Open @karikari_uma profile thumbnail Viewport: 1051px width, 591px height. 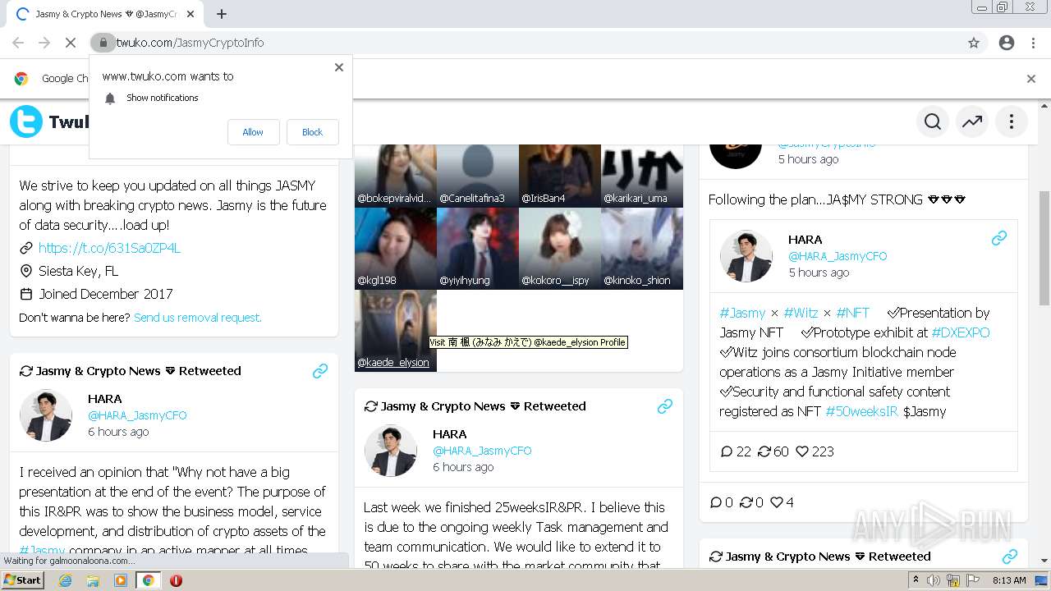tap(642, 176)
